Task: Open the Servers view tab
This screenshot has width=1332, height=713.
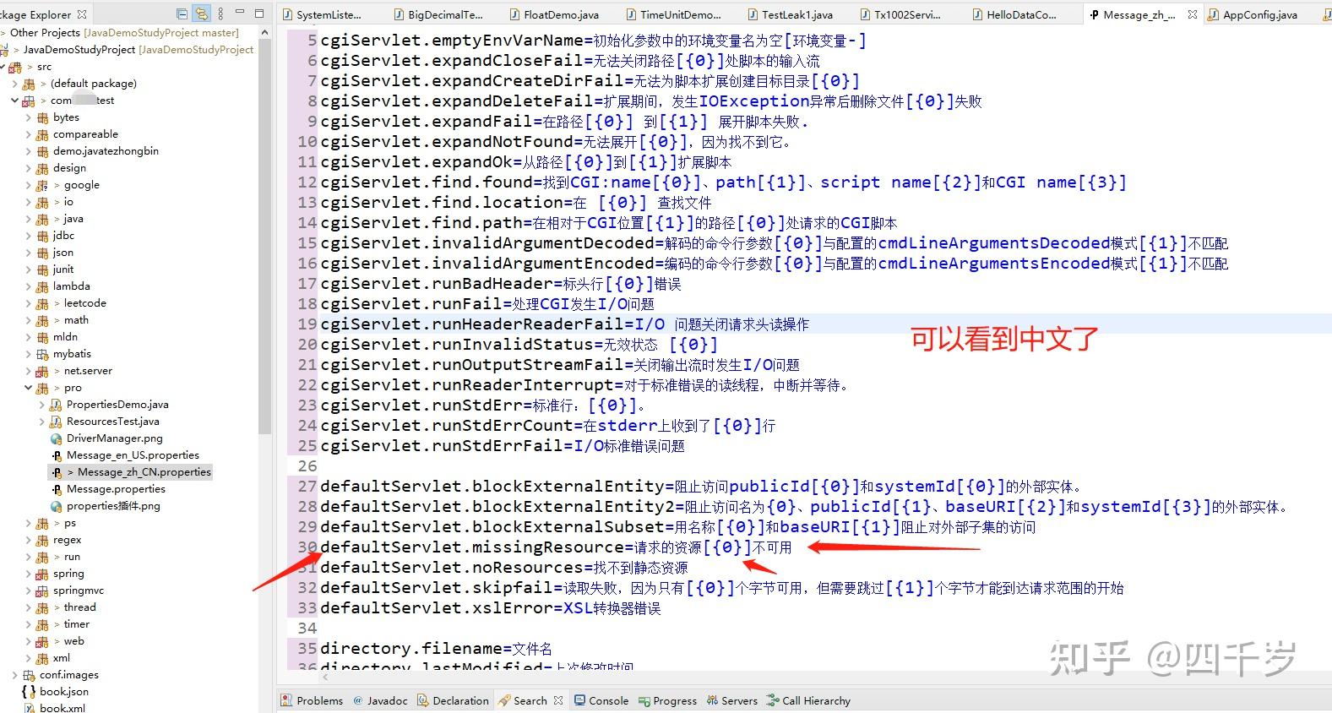Action: coord(732,700)
